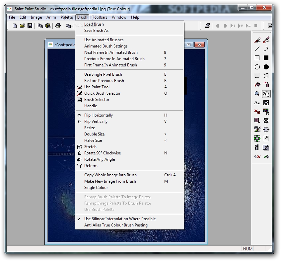281x261 pixels.
Task: Select the Flood Fill bucket tool
Action: coord(257,85)
